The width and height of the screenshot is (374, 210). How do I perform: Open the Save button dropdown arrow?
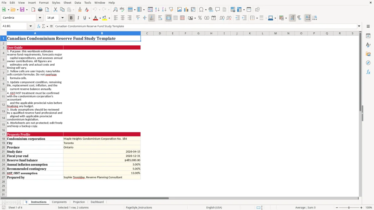27,10
